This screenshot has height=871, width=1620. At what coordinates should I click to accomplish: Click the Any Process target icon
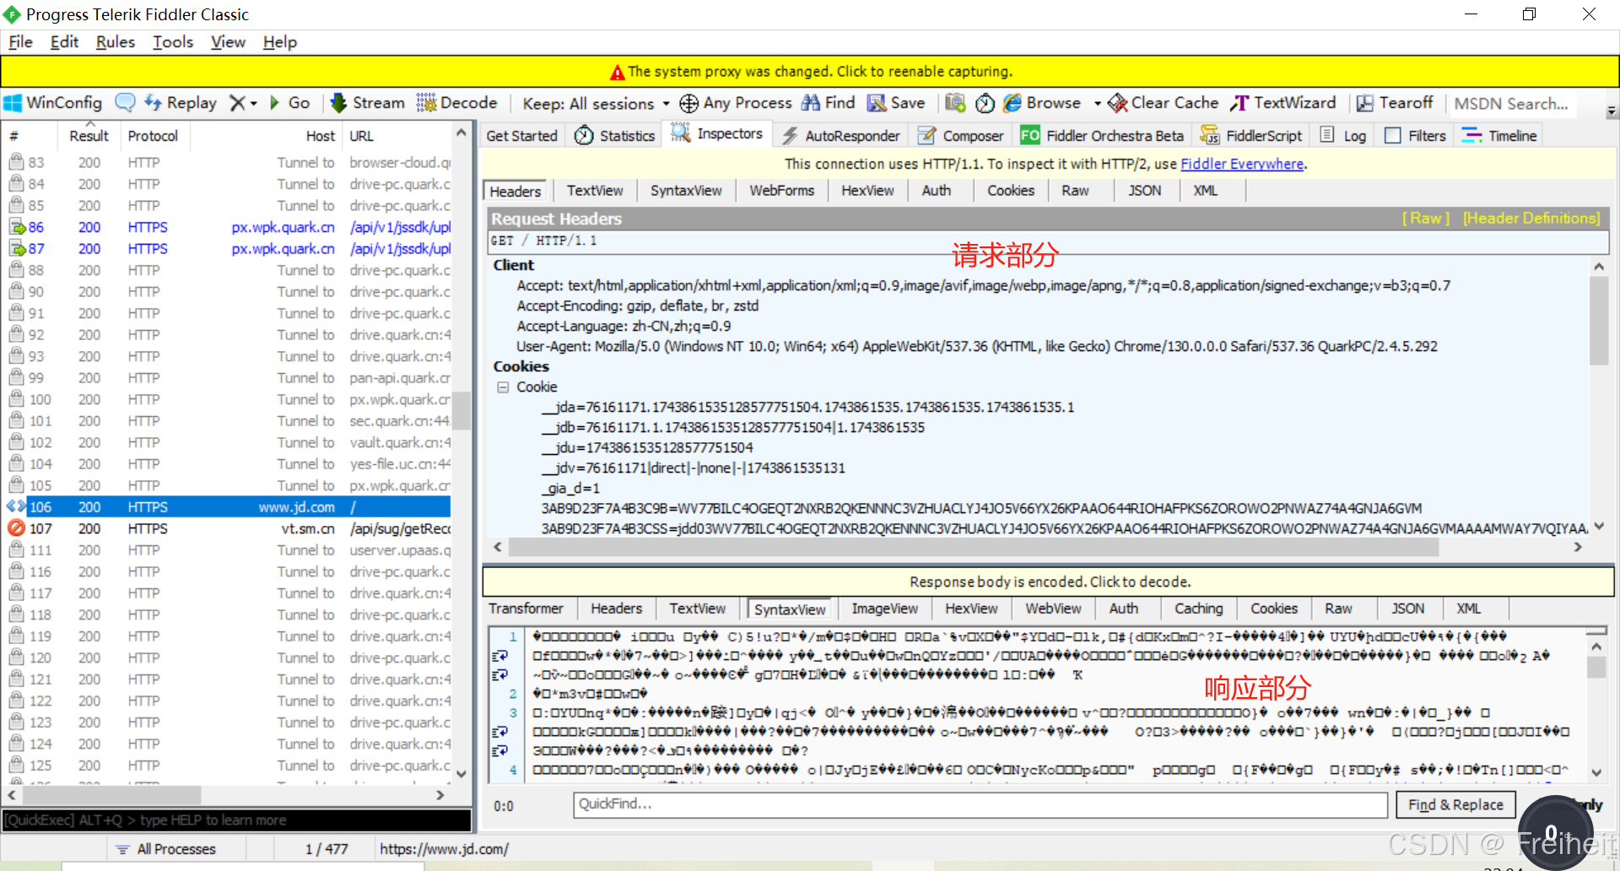coord(689,103)
